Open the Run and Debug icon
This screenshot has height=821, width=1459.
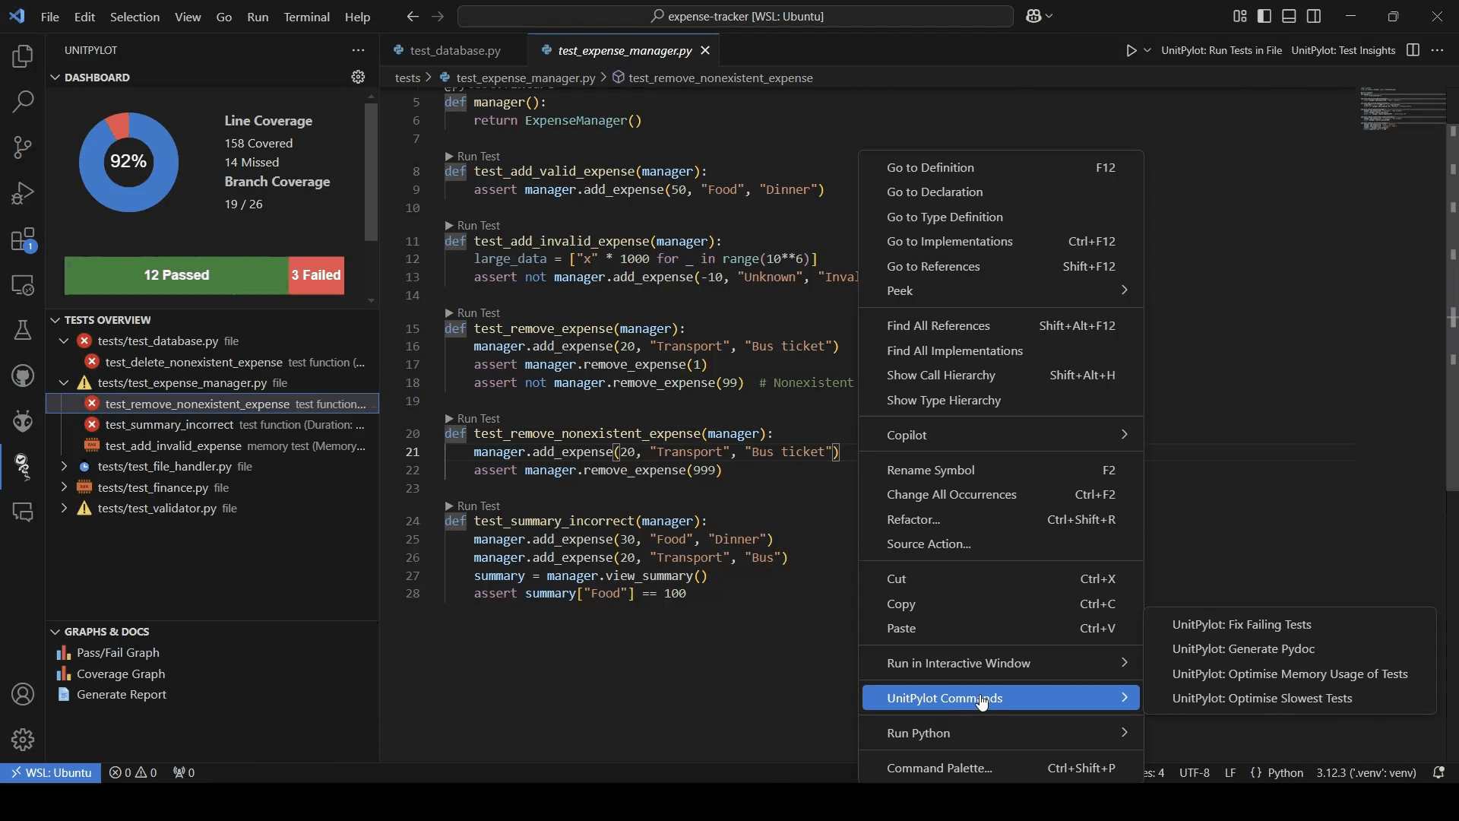tap(23, 193)
